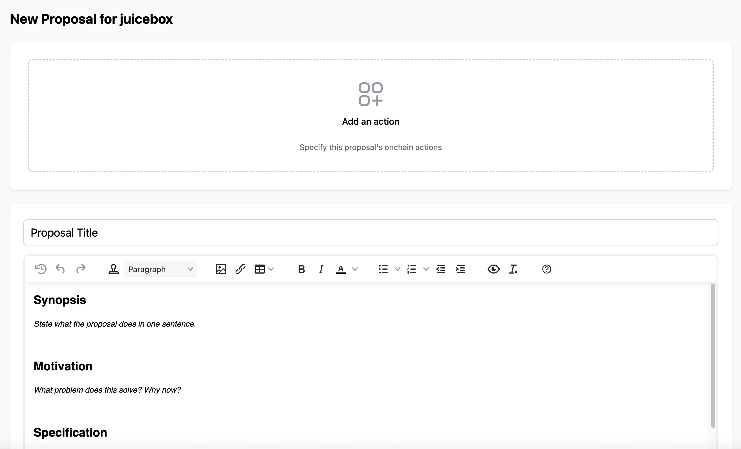Open the Paragraph style dropdown
741x449 pixels.
point(160,269)
